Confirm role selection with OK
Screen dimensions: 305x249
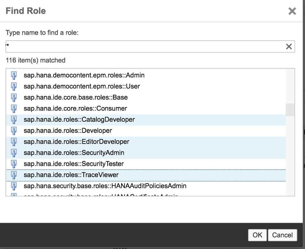click(257, 235)
